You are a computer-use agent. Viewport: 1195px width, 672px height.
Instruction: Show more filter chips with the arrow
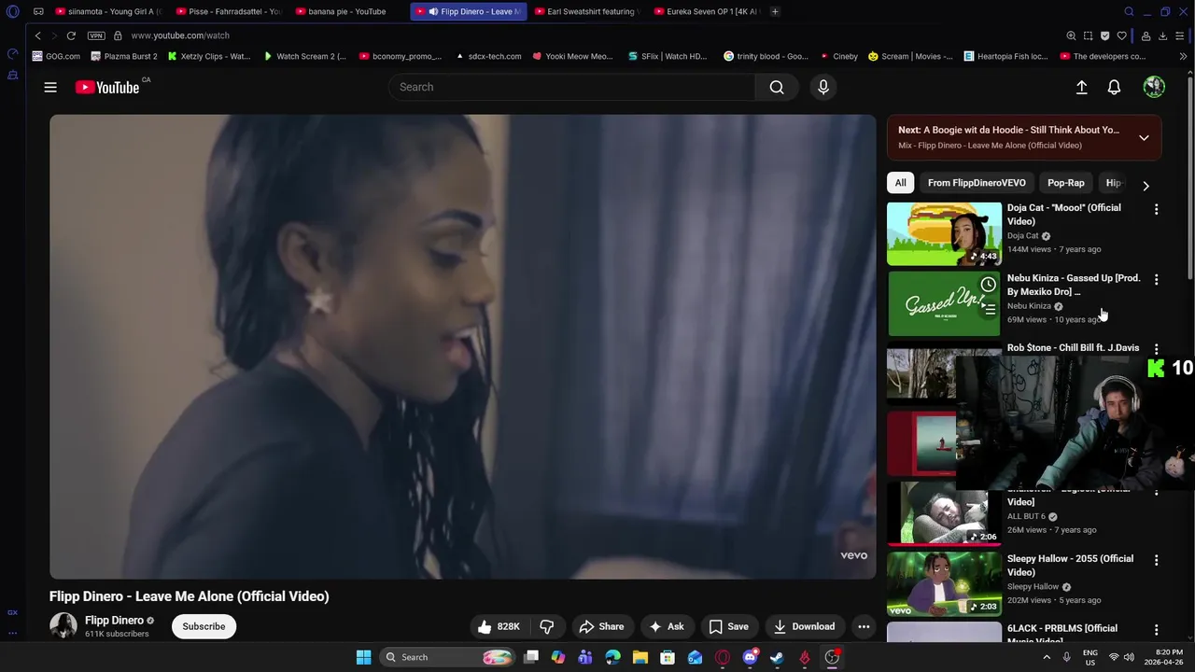pyautogui.click(x=1146, y=186)
